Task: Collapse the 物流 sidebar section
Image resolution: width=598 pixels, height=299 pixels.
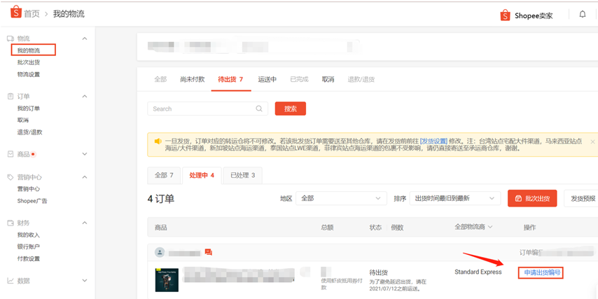Action: pos(85,39)
